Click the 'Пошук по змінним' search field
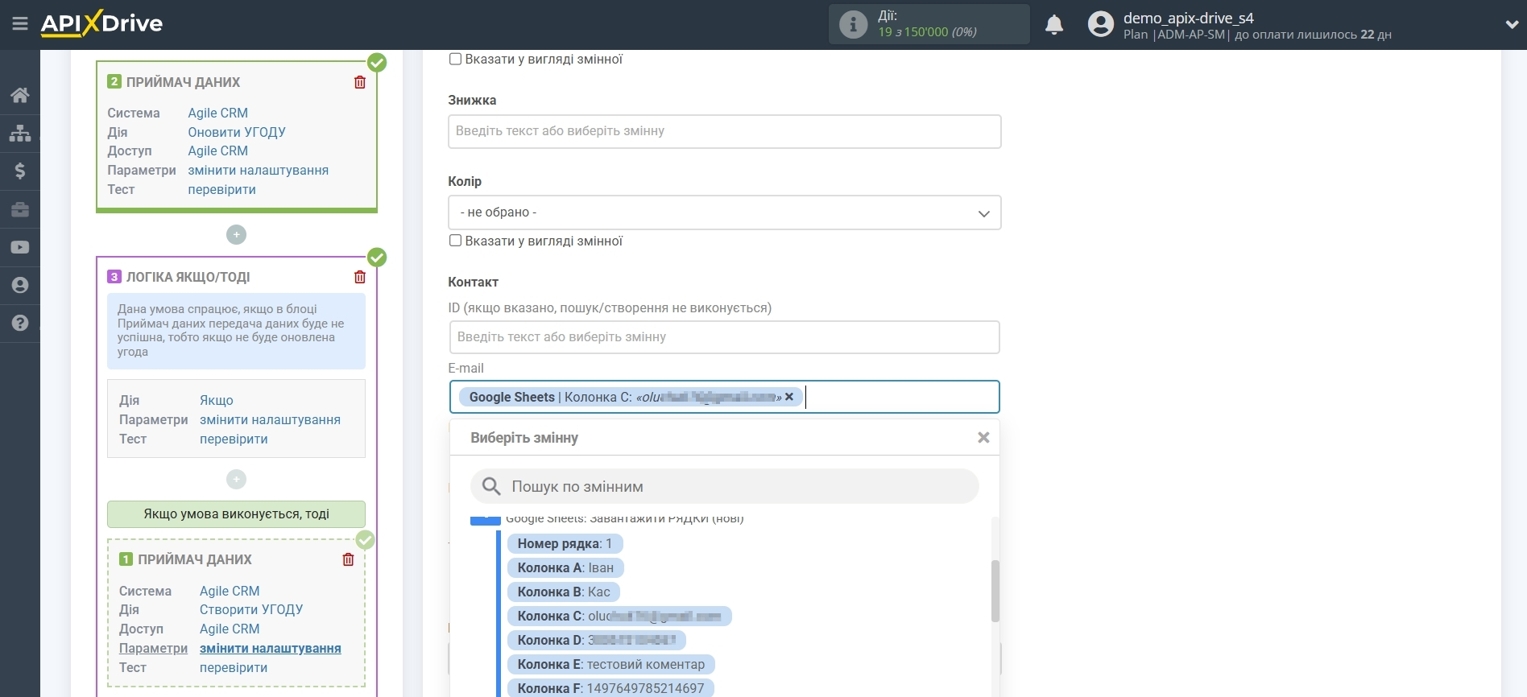The width and height of the screenshot is (1527, 697). (724, 486)
